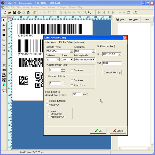Select the QR code tool in toolbox
Image resolution: width=155 pixels, height=155 pixels.
click(4, 80)
